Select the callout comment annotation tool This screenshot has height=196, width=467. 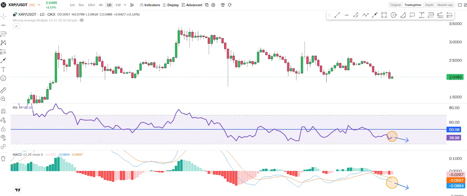point(412,15)
